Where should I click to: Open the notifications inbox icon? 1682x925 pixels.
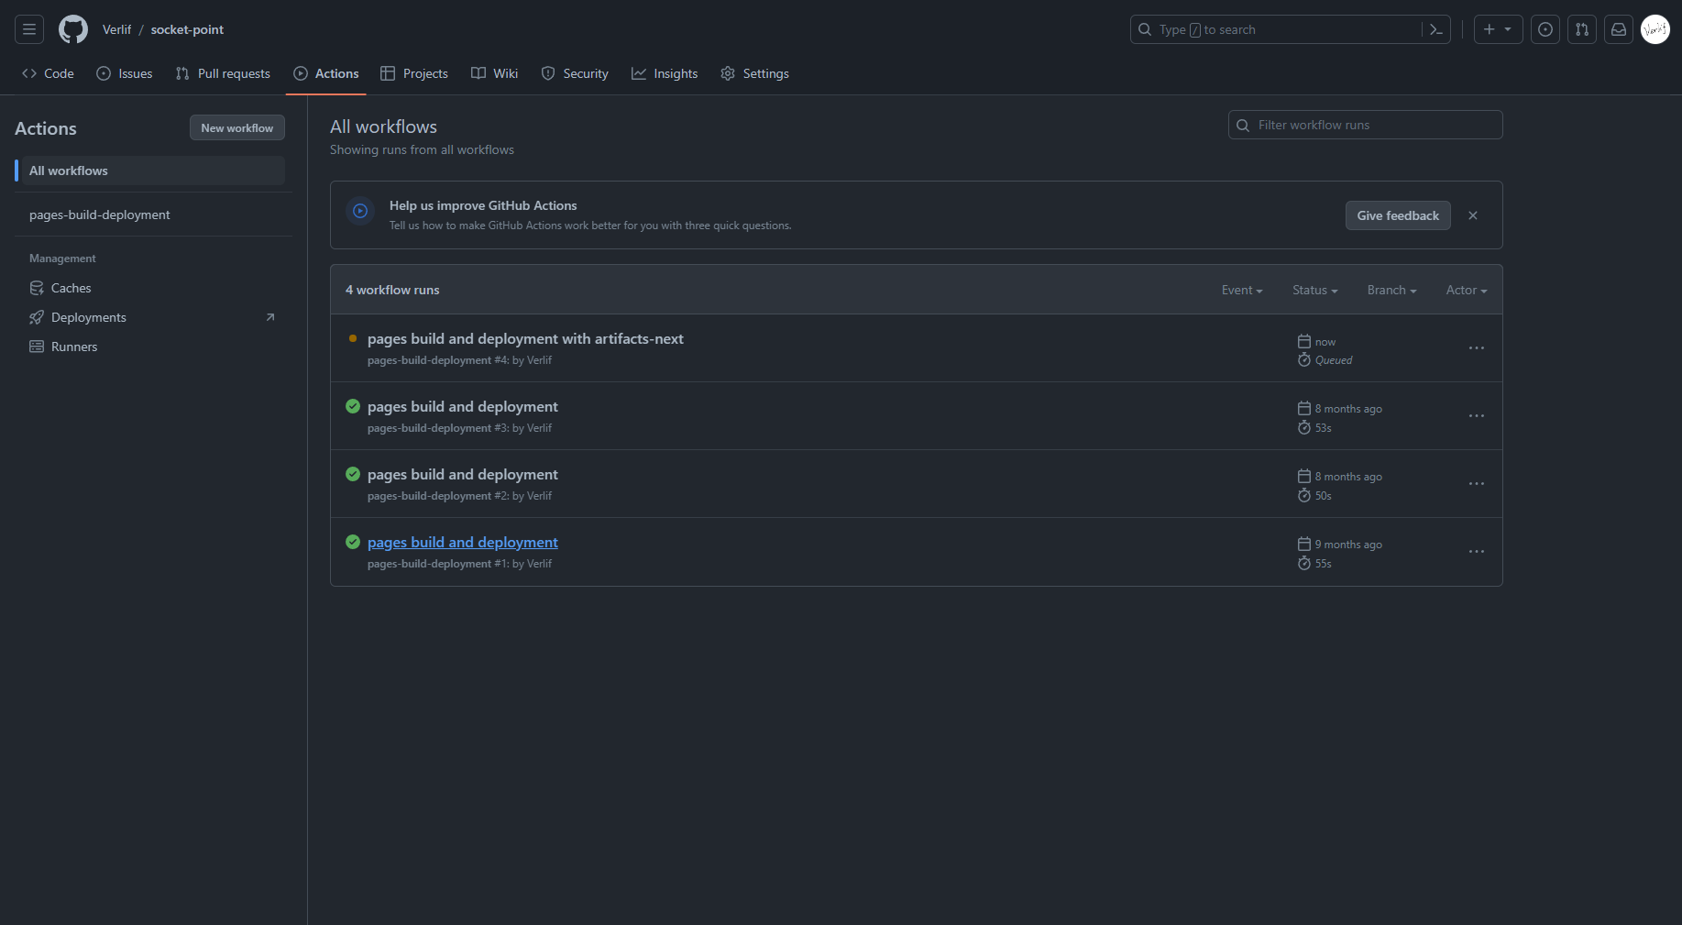1619,29
